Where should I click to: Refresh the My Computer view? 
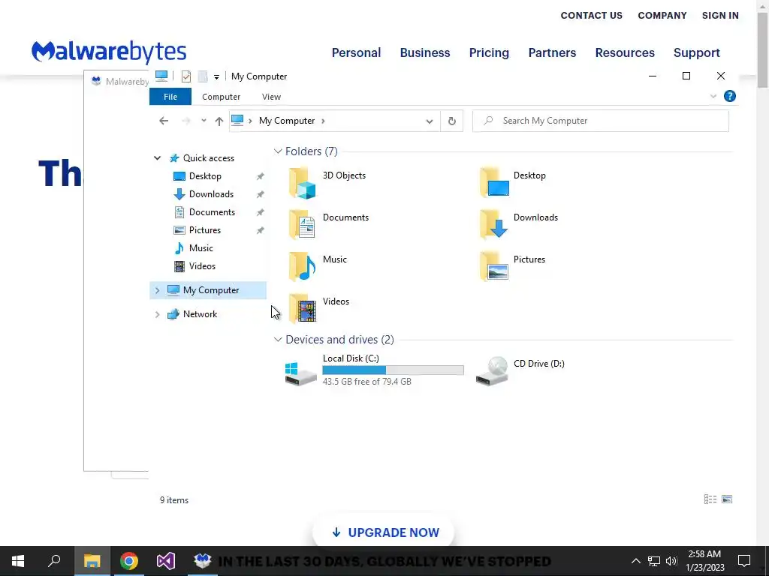451,121
